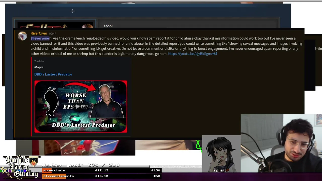Click the YouTube provider label in embed
The height and width of the screenshot is (181, 322).
[x=39, y=61]
